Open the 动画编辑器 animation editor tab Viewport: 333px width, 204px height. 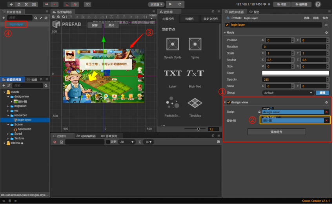(86, 136)
